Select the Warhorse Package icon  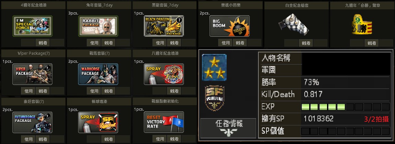point(98,74)
